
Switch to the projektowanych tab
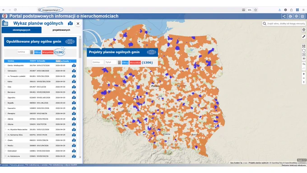coord(61,30)
